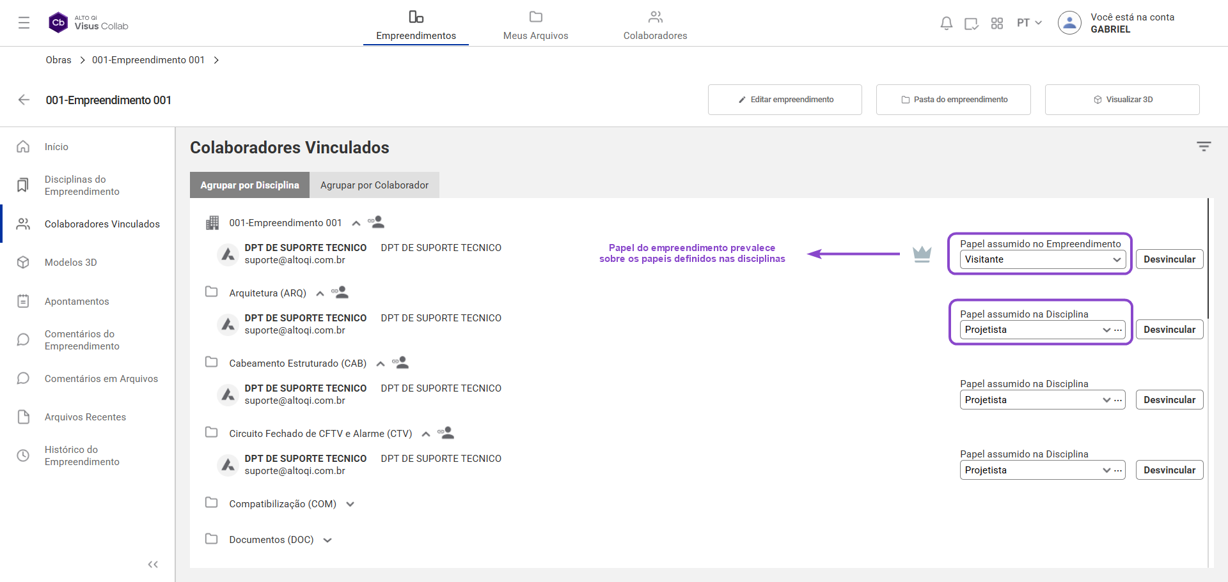Collapse the Circuito Fechado de CFTV section
The height and width of the screenshot is (582, 1228).
coord(426,434)
